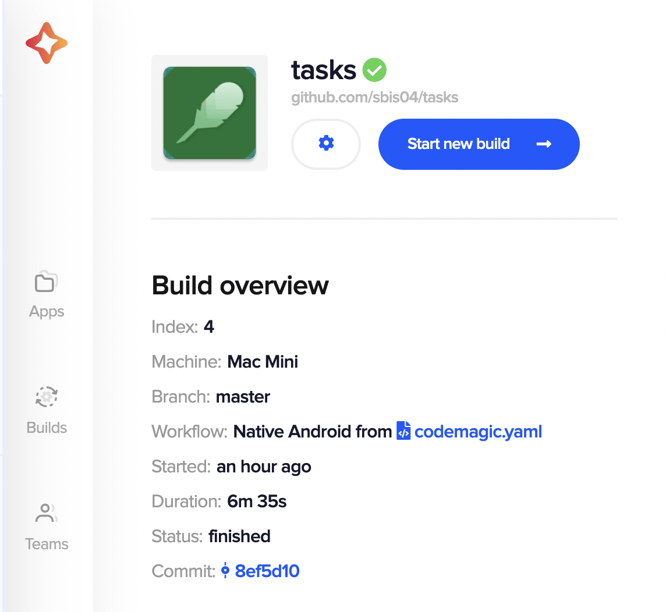Viewport: 666px width, 612px height.
Task: Select the Builds sidebar icon
Action: (46, 397)
